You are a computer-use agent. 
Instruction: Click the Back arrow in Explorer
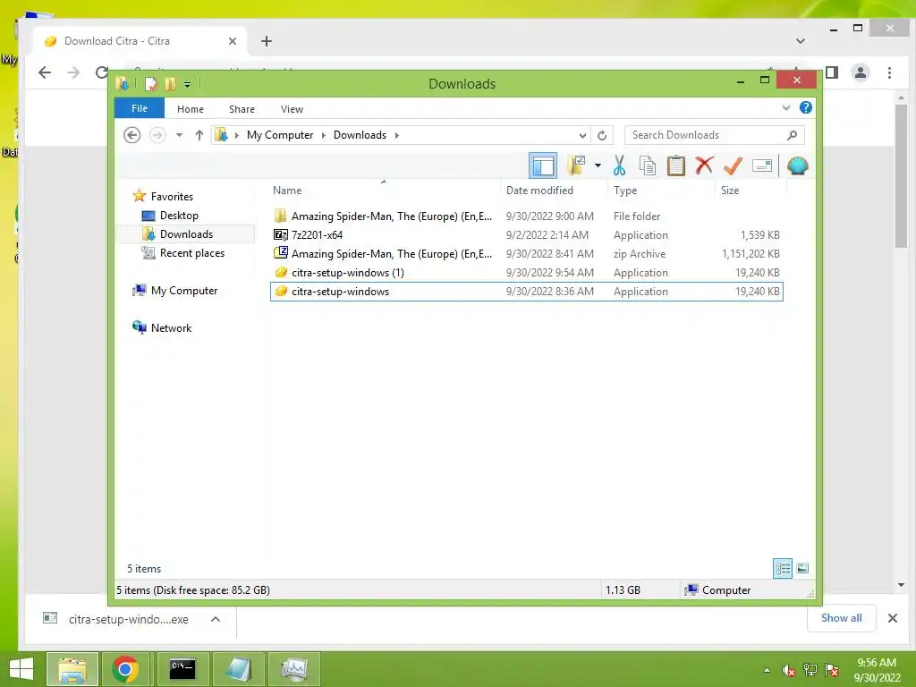tap(132, 135)
